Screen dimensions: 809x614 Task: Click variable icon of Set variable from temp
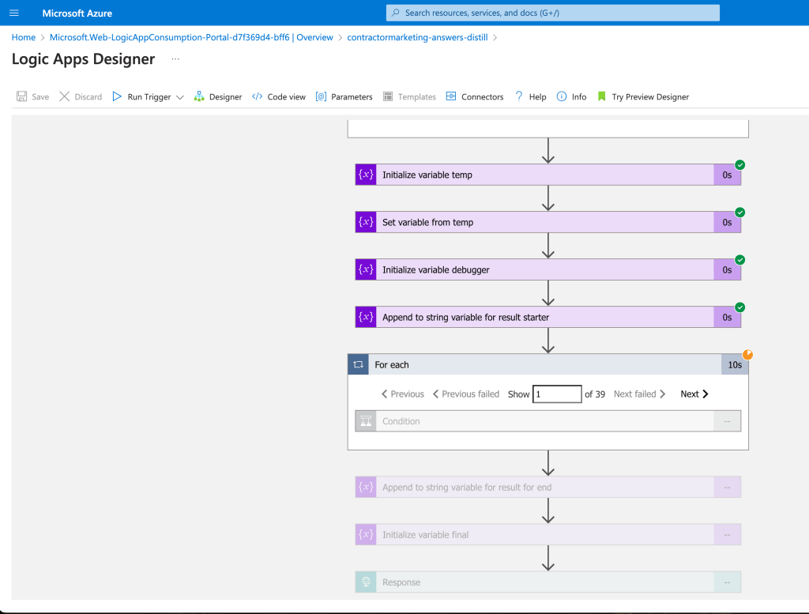366,222
